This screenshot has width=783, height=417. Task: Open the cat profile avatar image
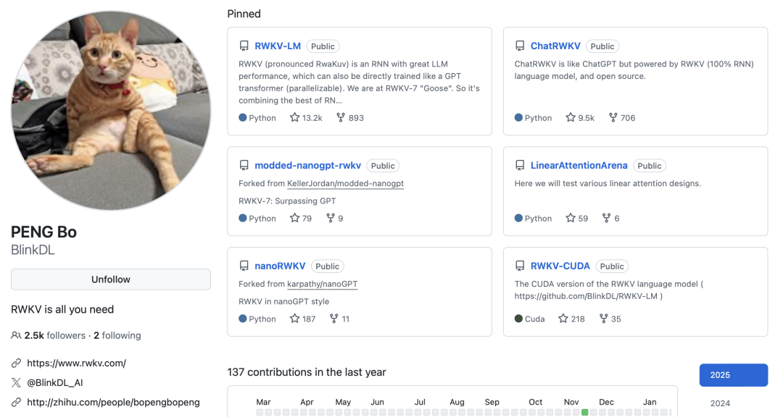(111, 111)
